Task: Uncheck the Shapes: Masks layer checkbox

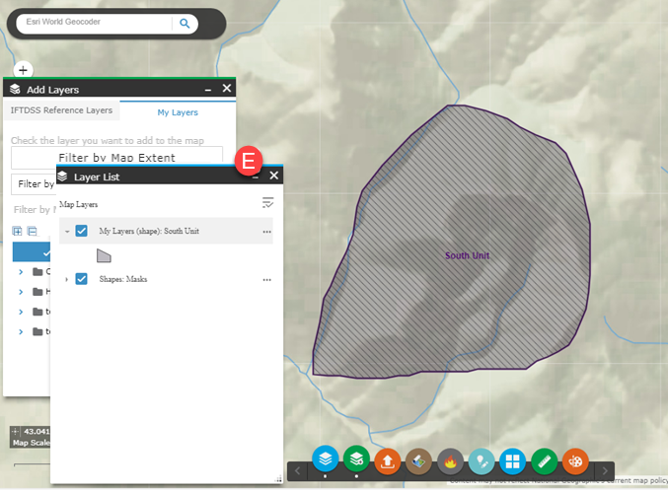Action: (81, 279)
